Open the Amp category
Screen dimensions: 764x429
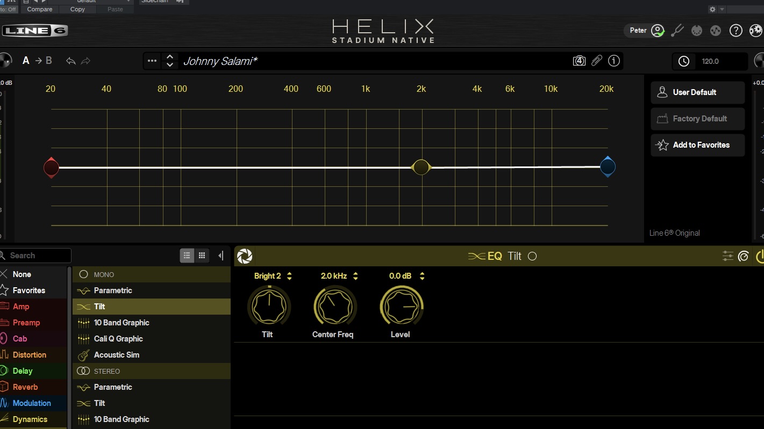(x=33, y=307)
